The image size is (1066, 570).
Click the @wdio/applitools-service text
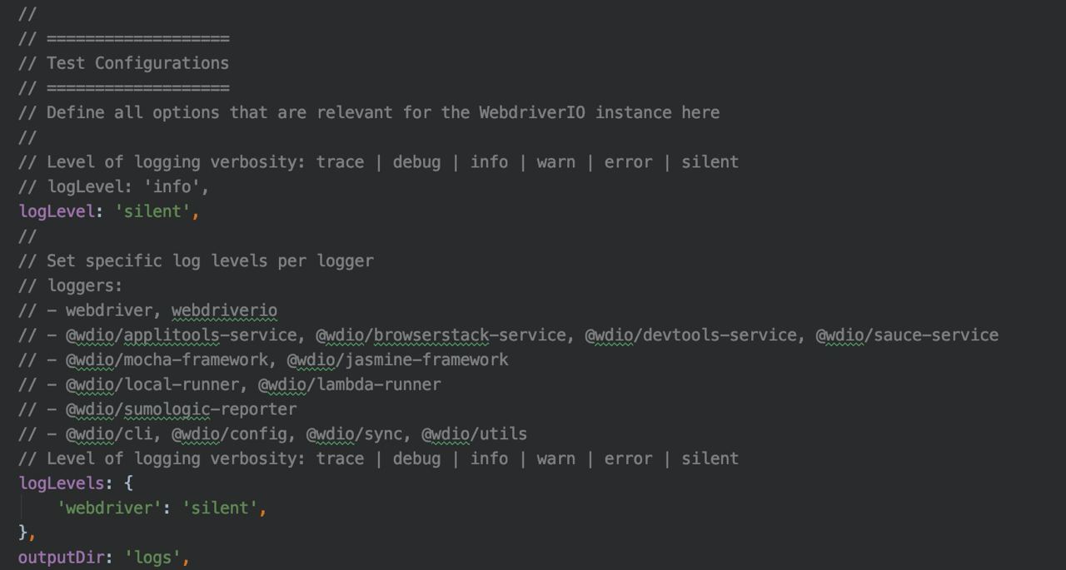(x=181, y=335)
